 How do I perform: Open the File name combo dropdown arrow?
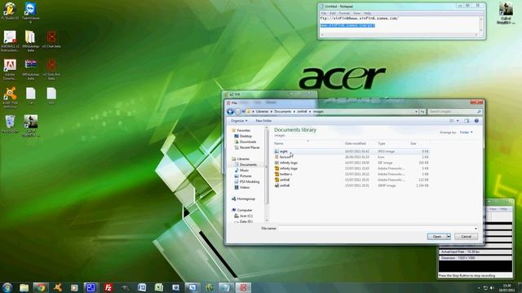tap(476, 229)
